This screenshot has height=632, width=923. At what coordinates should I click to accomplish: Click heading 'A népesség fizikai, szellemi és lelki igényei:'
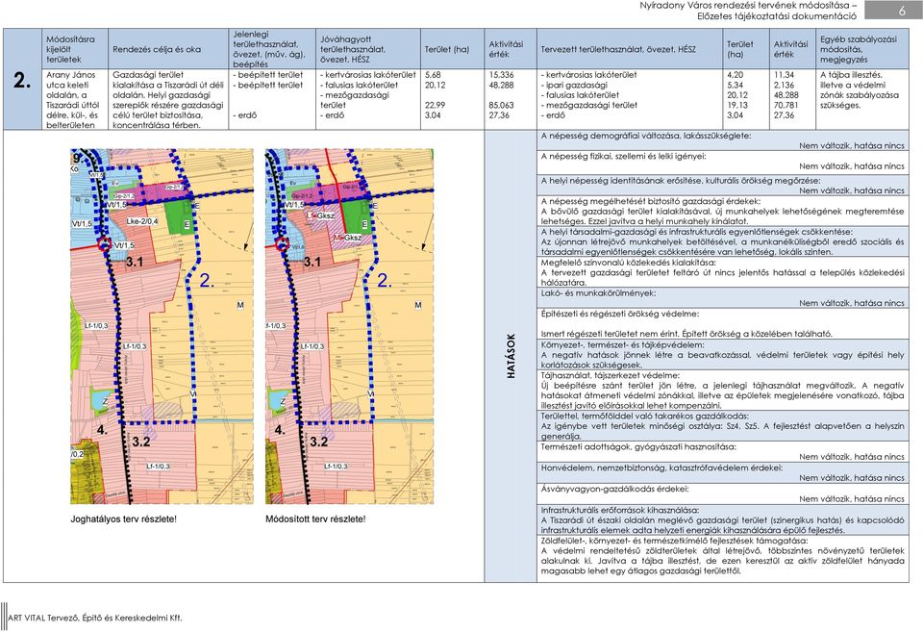623,156
